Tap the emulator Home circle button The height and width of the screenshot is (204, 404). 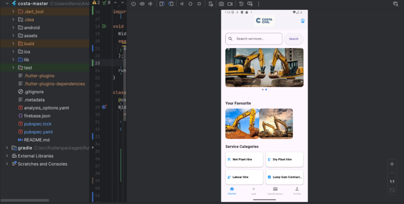coord(190,4)
